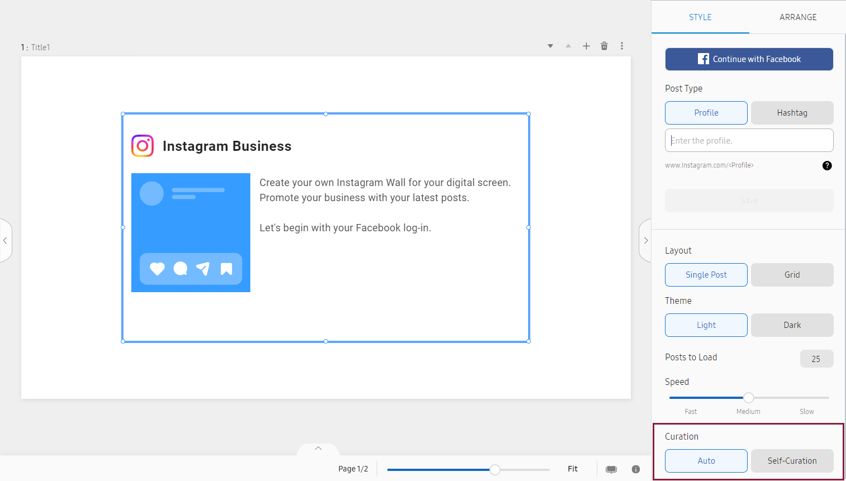Set curation to Auto
Image resolution: width=846 pixels, height=481 pixels.
706,461
